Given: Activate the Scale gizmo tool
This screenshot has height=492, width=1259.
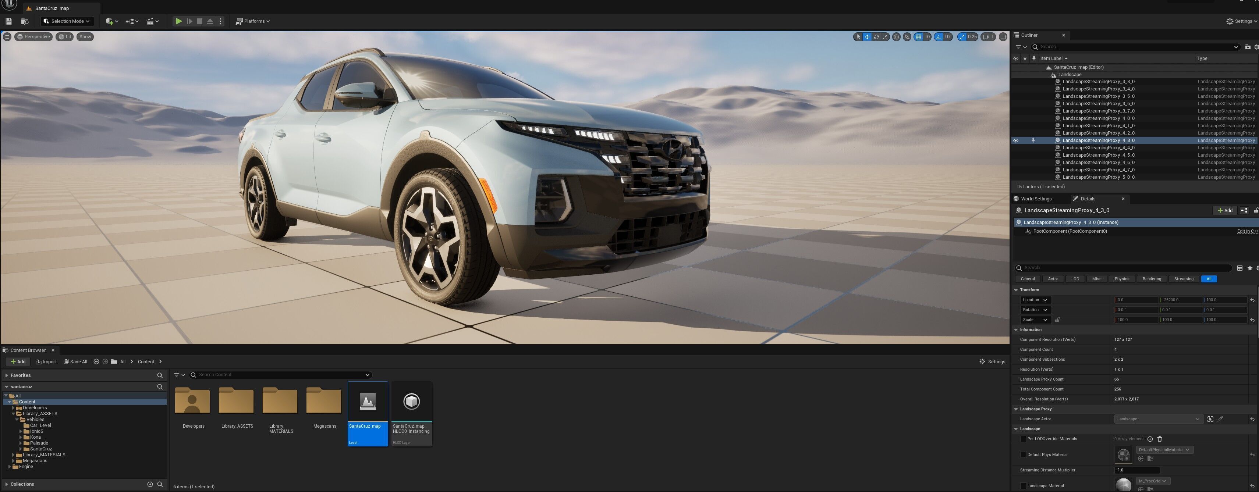Looking at the screenshot, I should [885, 37].
